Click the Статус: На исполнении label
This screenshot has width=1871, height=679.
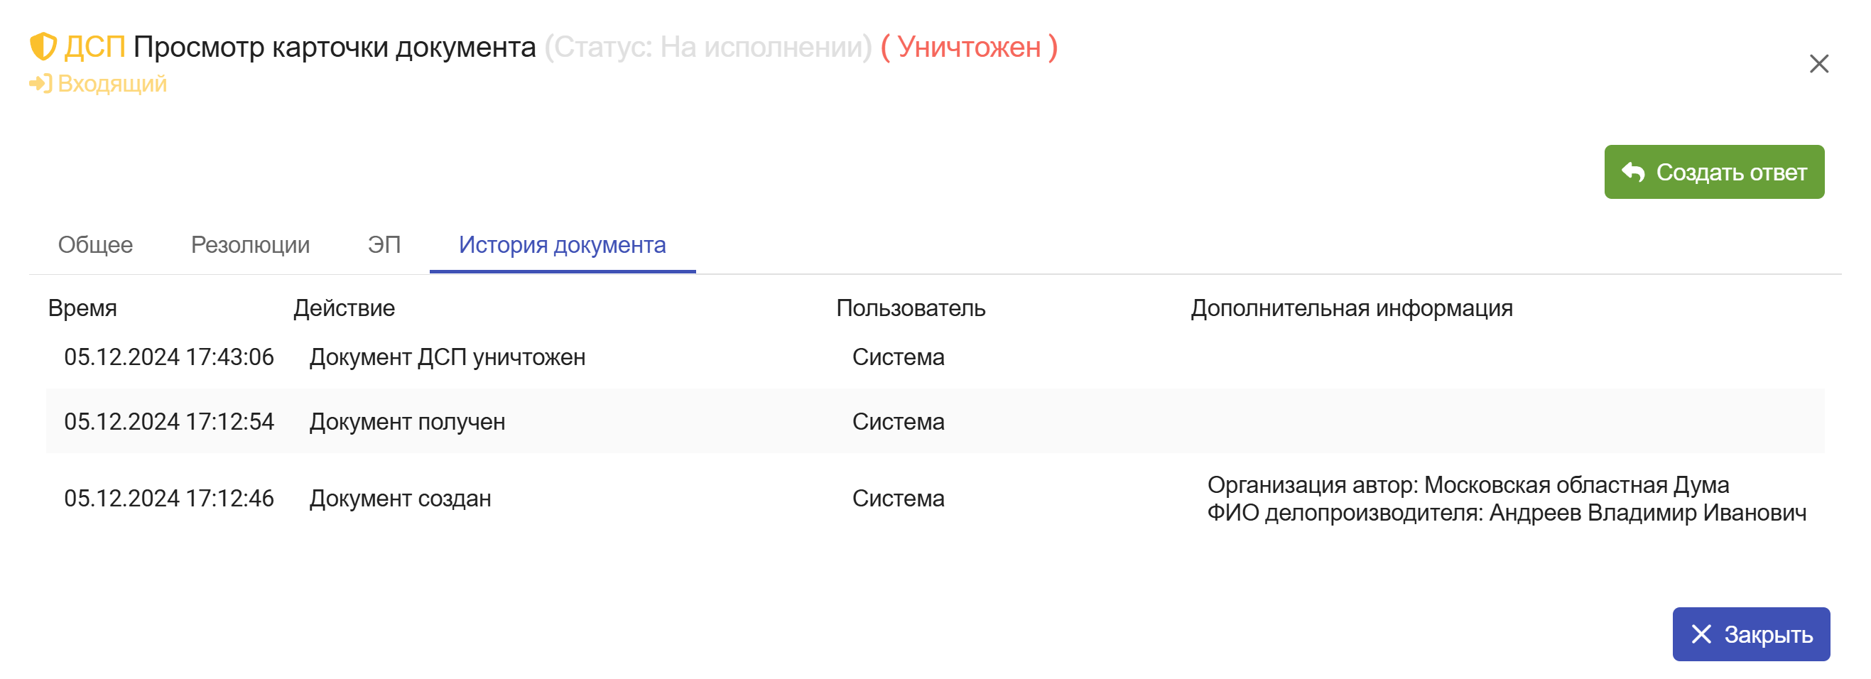coord(708,47)
